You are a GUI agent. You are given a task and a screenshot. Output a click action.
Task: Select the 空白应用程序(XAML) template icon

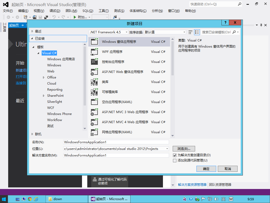click(94, 102)
